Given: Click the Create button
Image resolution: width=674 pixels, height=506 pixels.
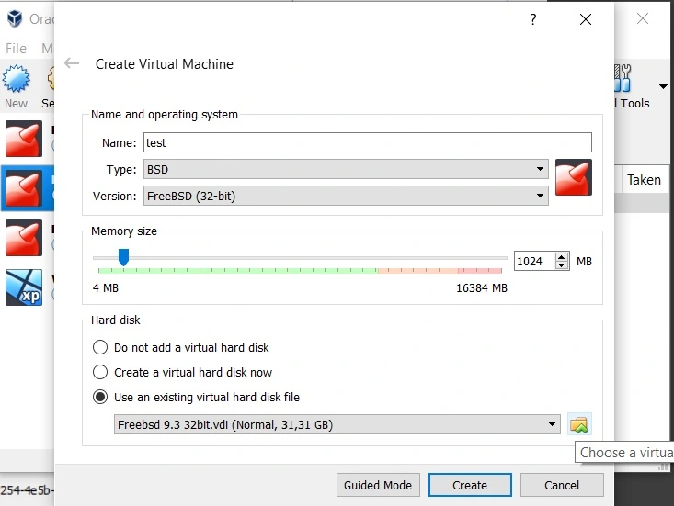Looking at the screenshot, I should pyautogui.click(x=470, y=485).
